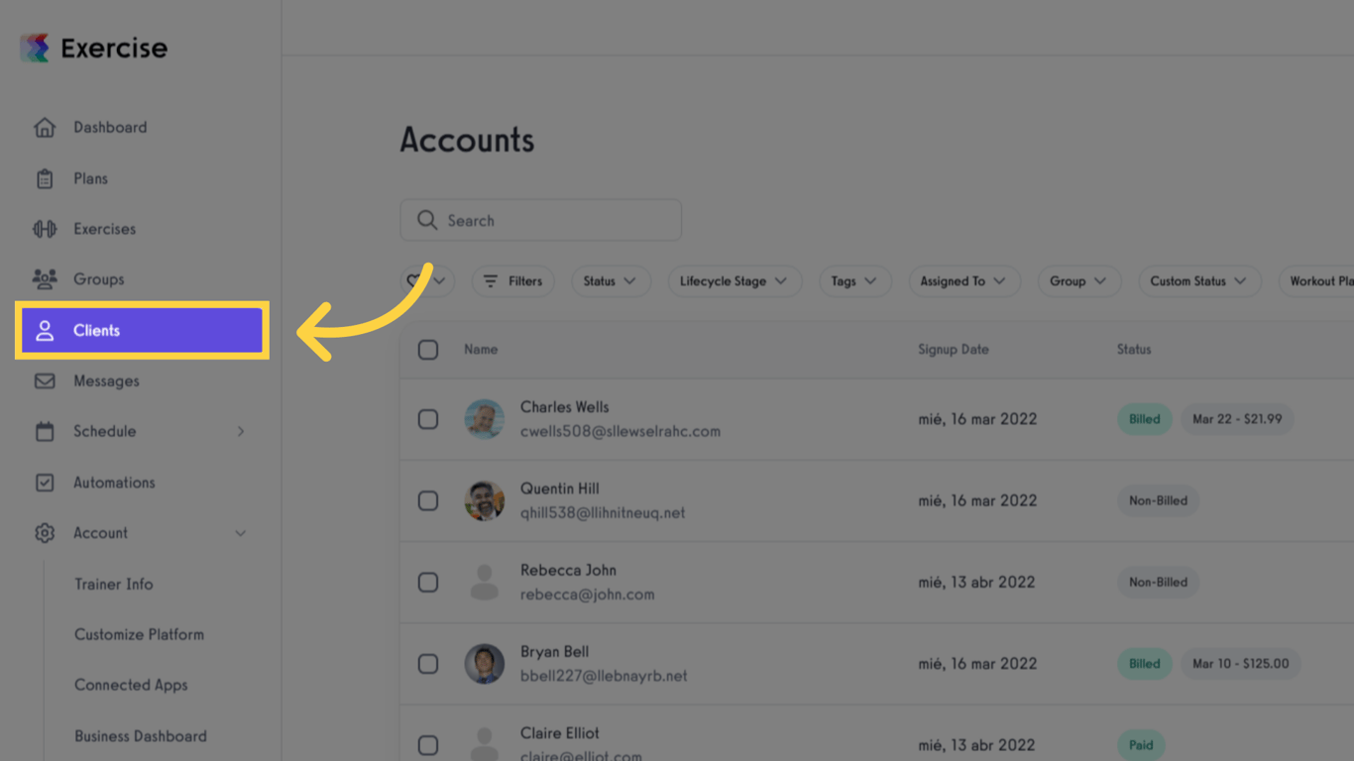Open the Groups people icon
Viewport: 1354px width, 761px height.
click(45, 279)
